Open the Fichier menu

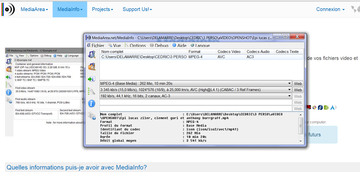coord(95,45)
